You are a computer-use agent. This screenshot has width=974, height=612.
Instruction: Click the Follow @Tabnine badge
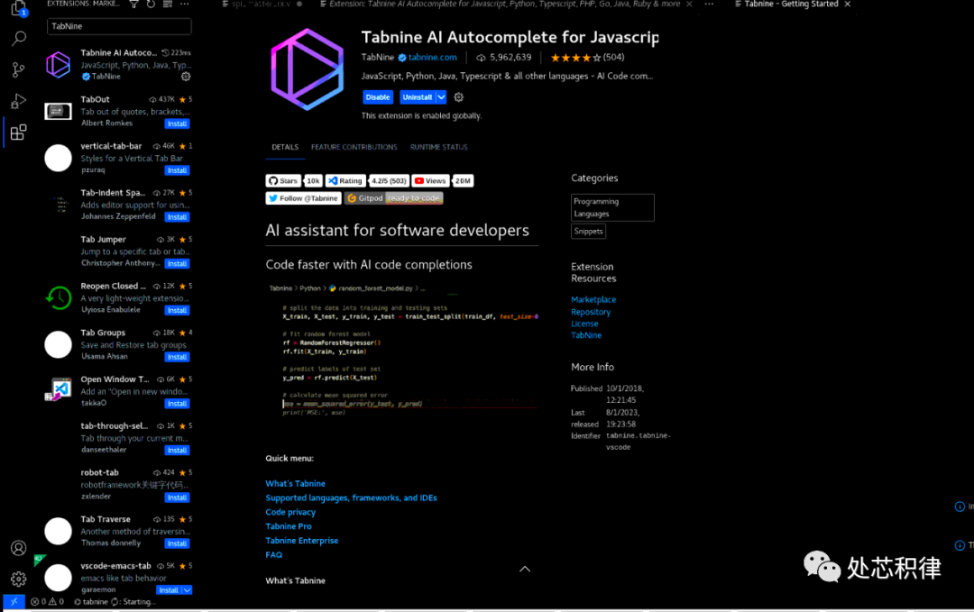coord(304,198)
